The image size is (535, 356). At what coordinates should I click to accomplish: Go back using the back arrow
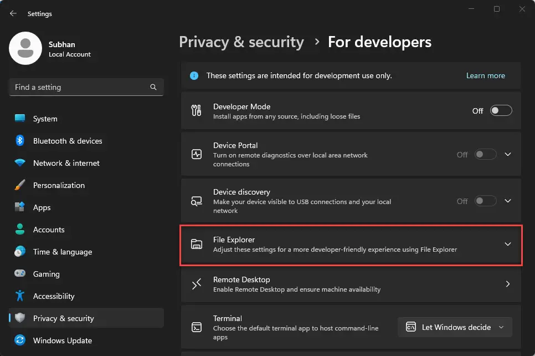(x=13, y=13)
